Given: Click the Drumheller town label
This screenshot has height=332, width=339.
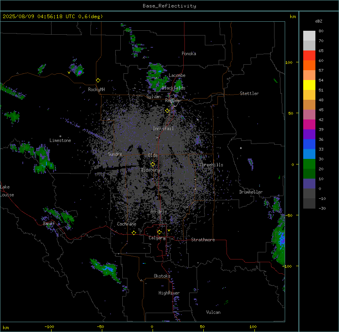Looking at the screenshot, I should pyautogui.click(x=251, y=192).
